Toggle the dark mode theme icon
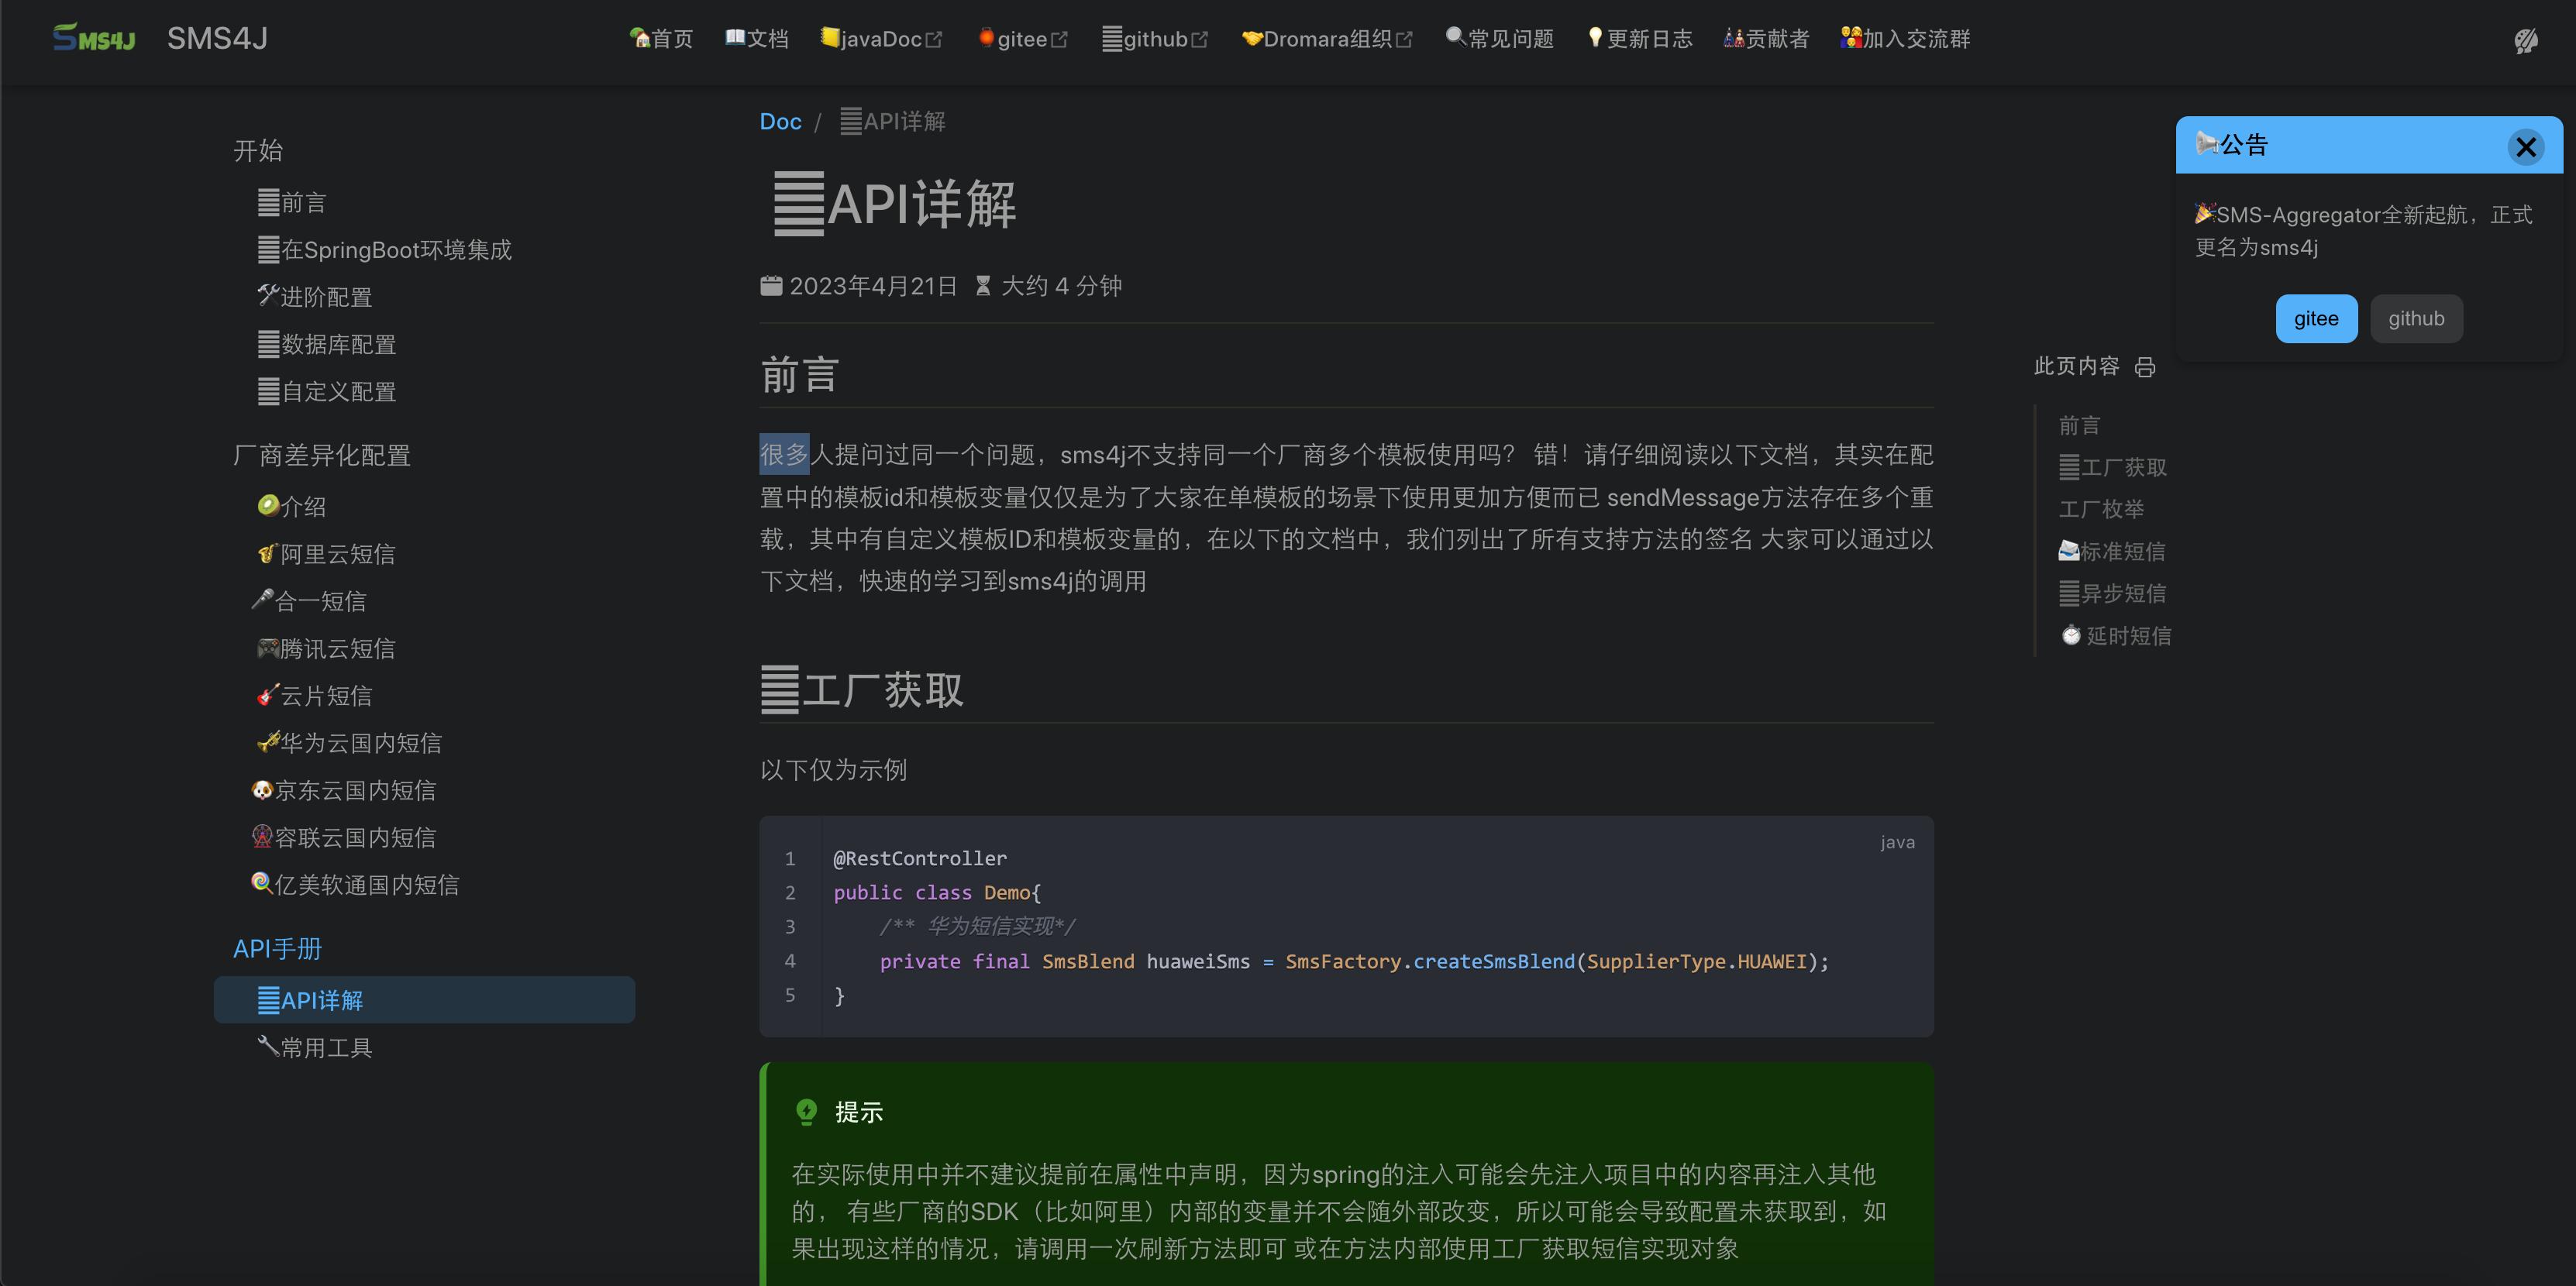Viewport: 2576px width, 1286px height. [2525, 40]
